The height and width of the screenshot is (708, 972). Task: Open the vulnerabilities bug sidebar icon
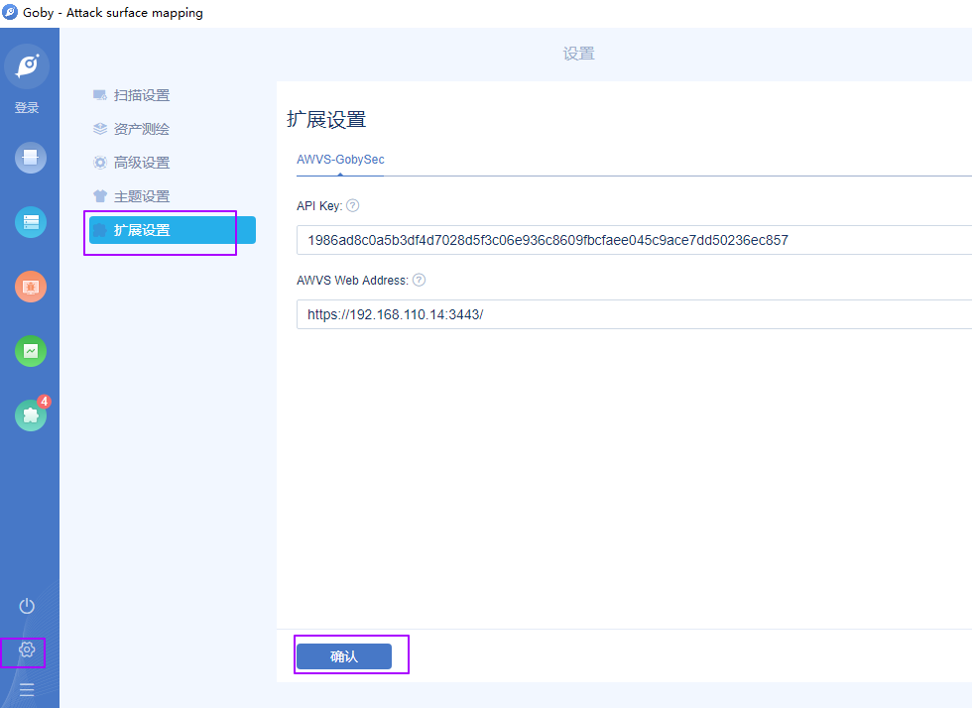[x=31, y=287]
